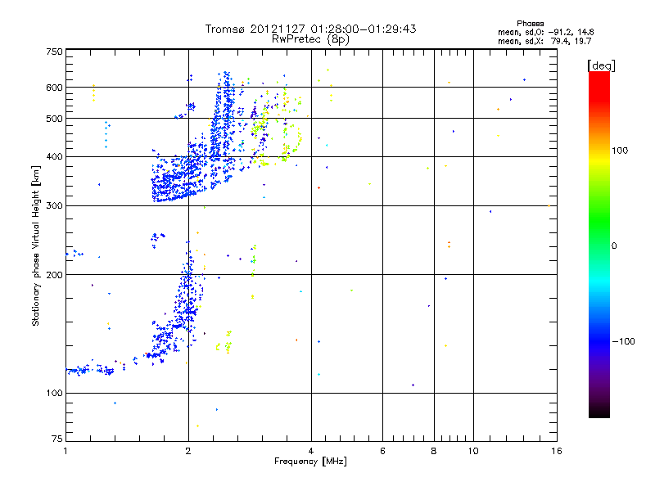Image resolution: width=655 pixels, height=491 pixels.
Task: Click the 'Phases' heading text
Action: pos(530,24)
